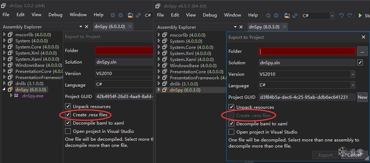Image resolution: width=370 pixels, height=163 pixels.
Task: Open File menu in dnSpy 3.0.2
Action: pos(6,15)
